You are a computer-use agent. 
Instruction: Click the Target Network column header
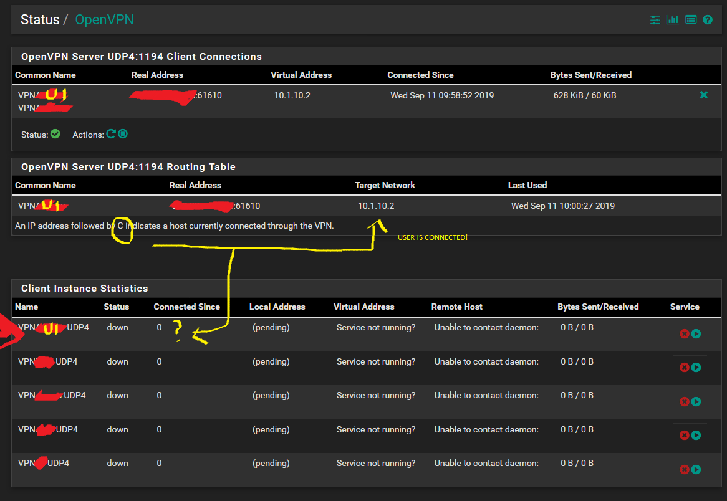tap(385, 186)
